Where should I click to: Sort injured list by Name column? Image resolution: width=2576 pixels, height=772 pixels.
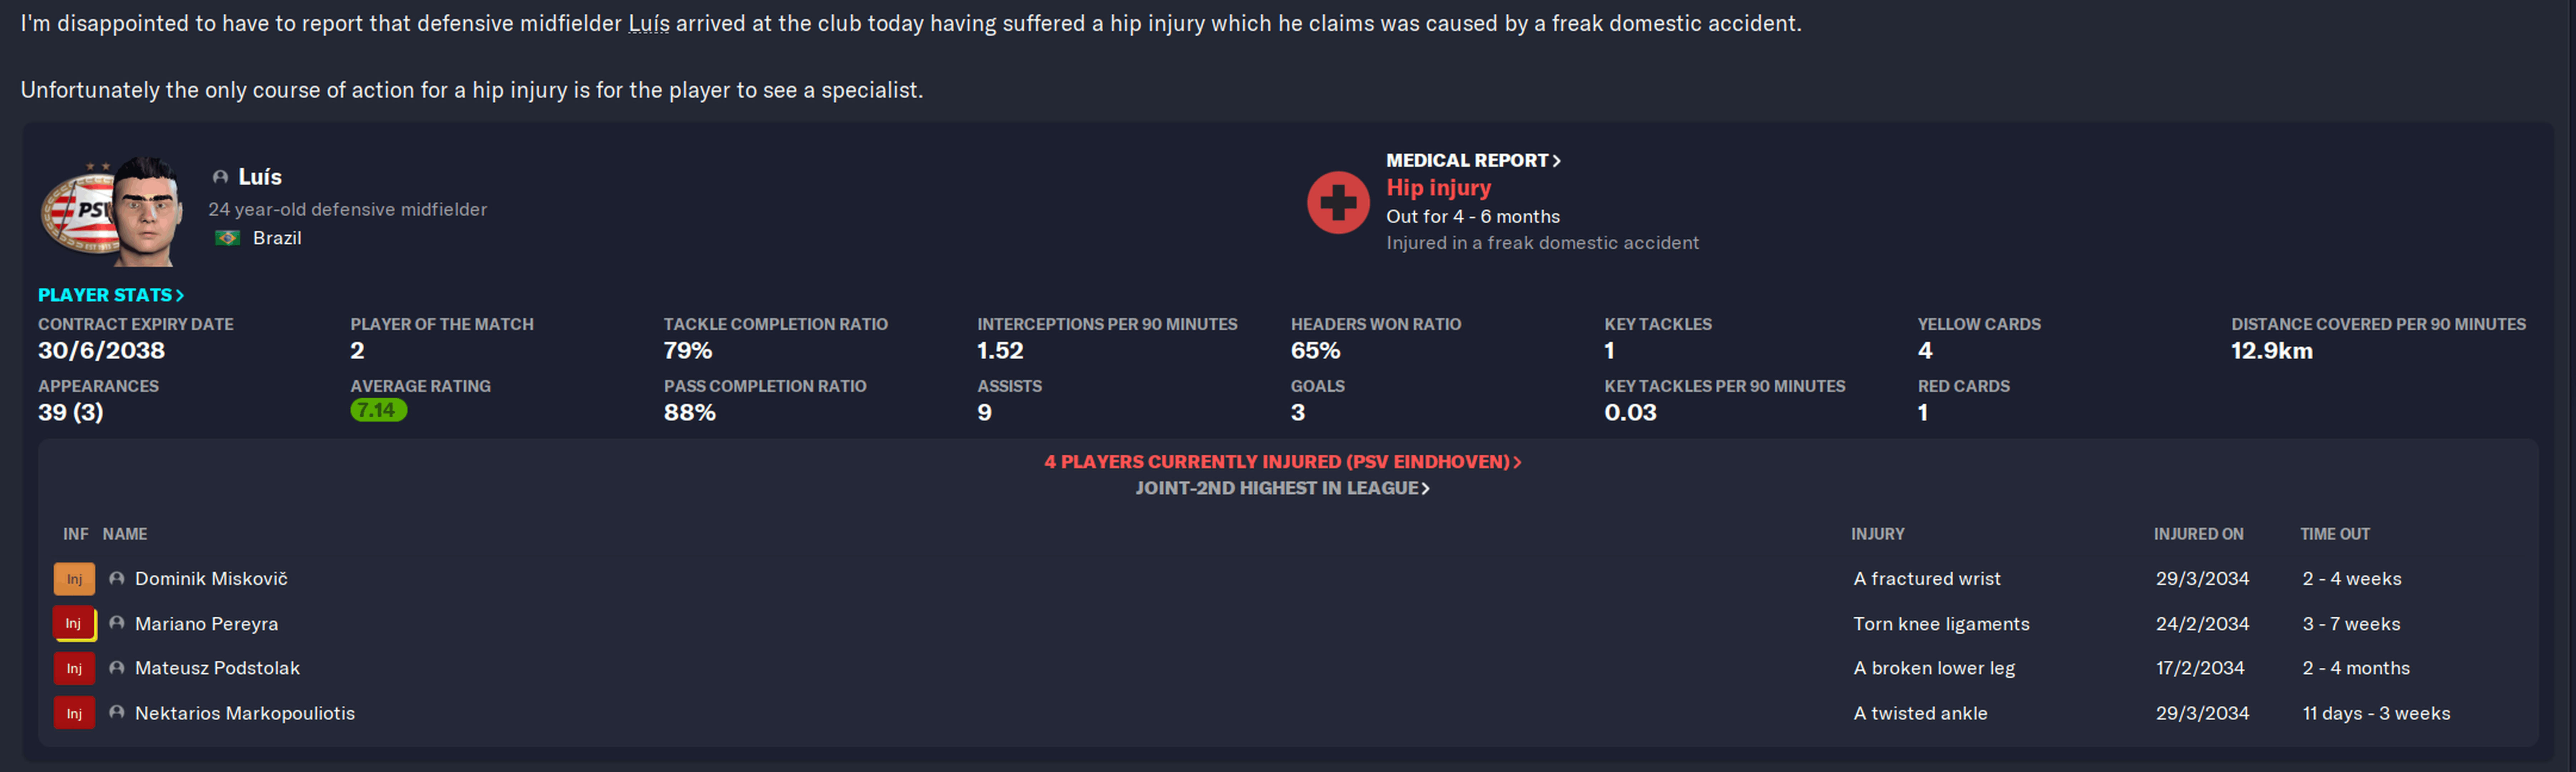pos(125,534)
